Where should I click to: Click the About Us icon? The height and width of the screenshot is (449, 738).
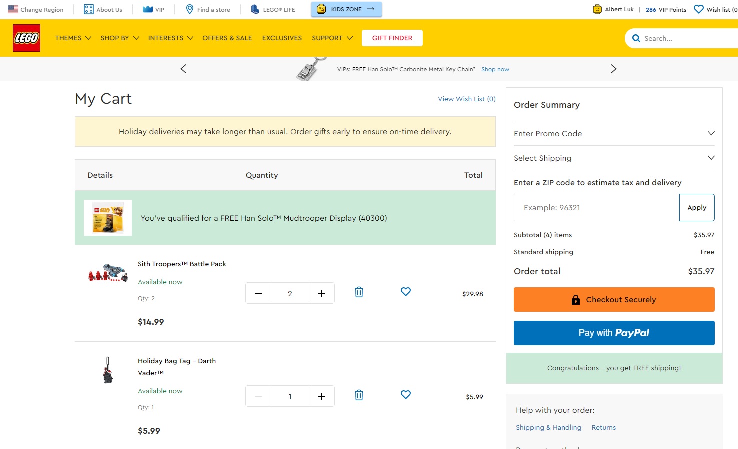pyautogui.click(x=89, y=9)
